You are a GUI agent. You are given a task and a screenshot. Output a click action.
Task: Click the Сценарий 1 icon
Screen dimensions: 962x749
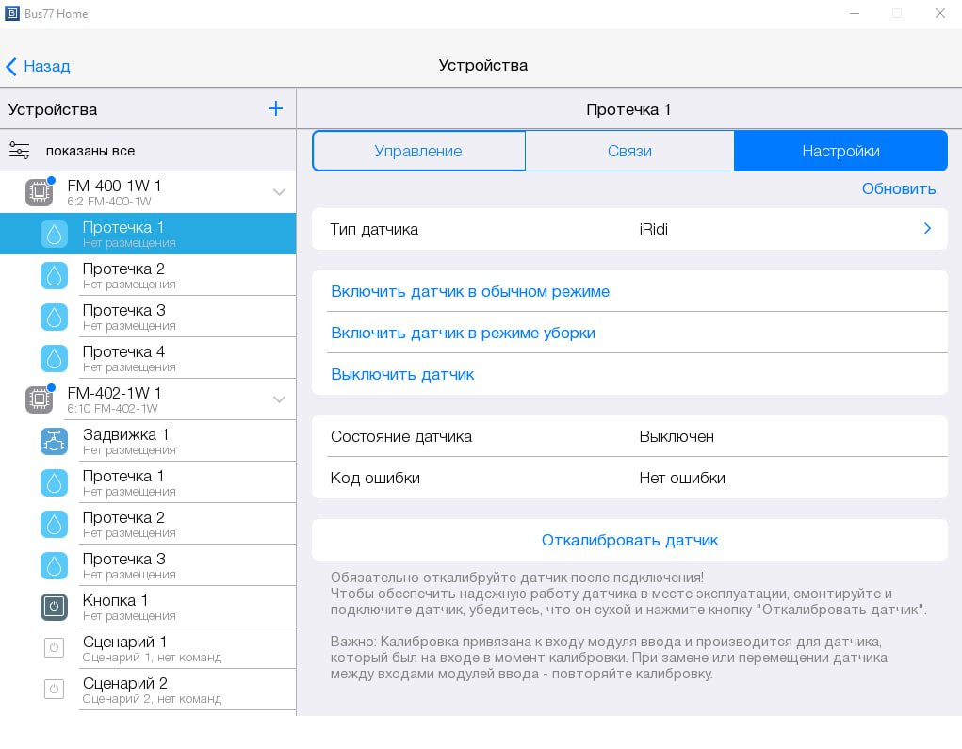(54, 648)
